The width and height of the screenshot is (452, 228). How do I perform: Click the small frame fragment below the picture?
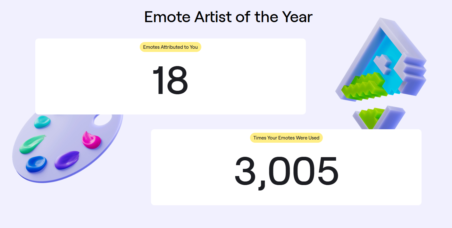378,117
